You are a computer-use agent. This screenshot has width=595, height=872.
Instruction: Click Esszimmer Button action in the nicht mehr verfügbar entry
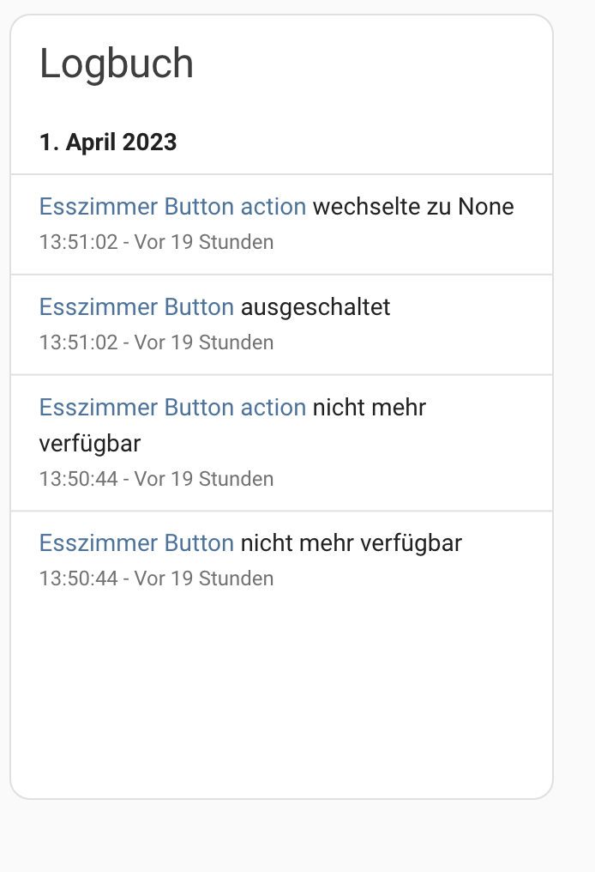171,408
